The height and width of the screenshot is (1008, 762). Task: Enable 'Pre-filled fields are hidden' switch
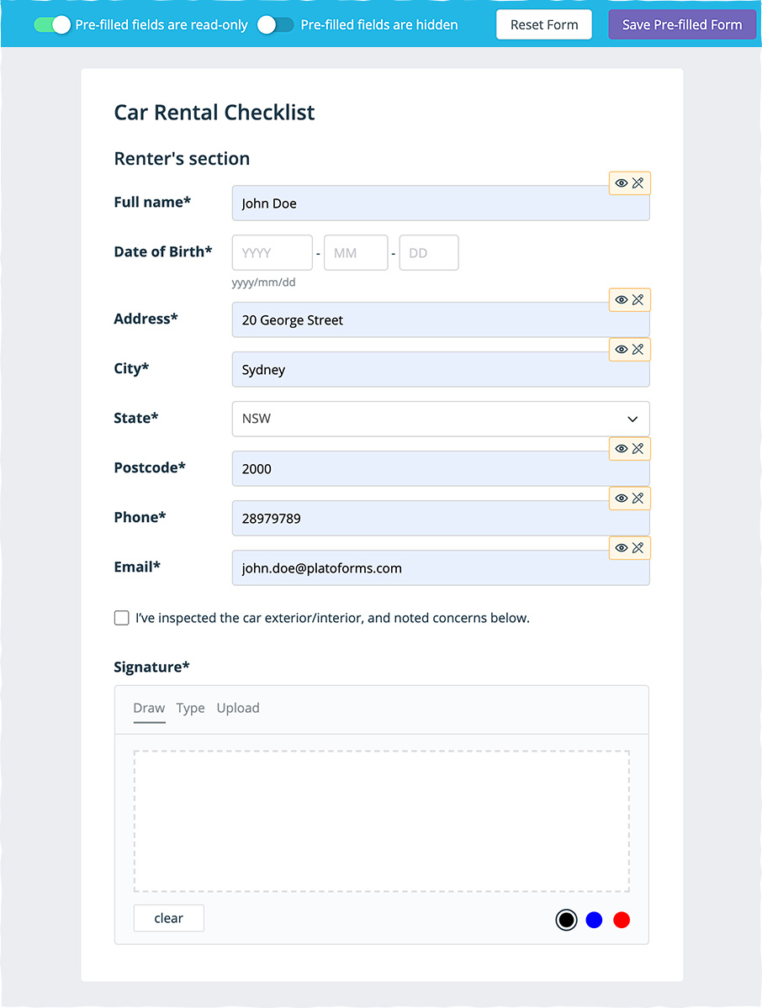(x=276, y=25)
